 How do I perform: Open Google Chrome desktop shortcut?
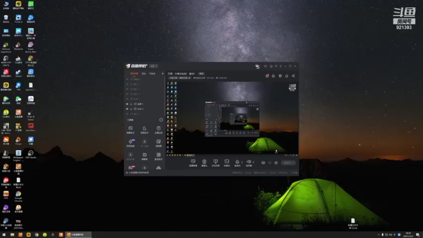coord(19,196)
